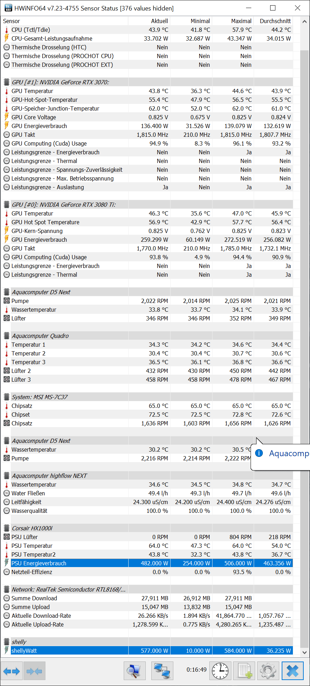Select the GPU [#1] RTX 3070 group header
Screen dimensions: 310x686
[147, 82]
